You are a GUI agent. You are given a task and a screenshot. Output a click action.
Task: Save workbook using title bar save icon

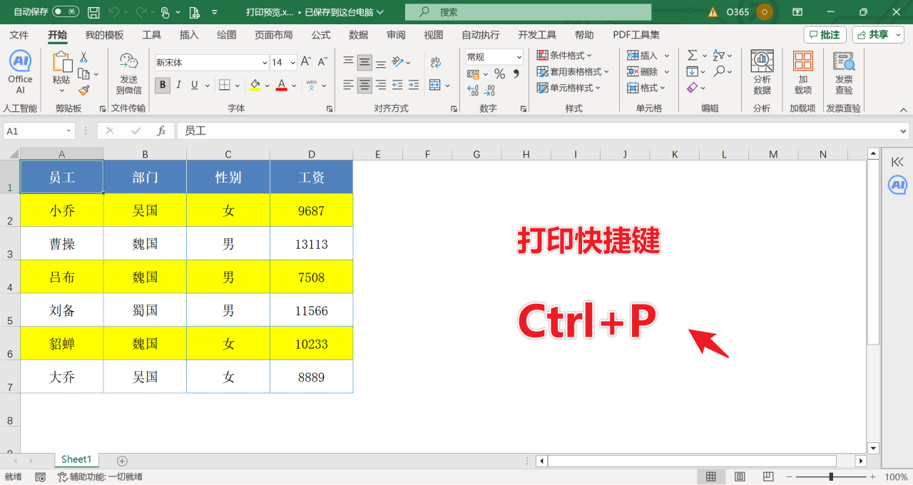[93, 12]
